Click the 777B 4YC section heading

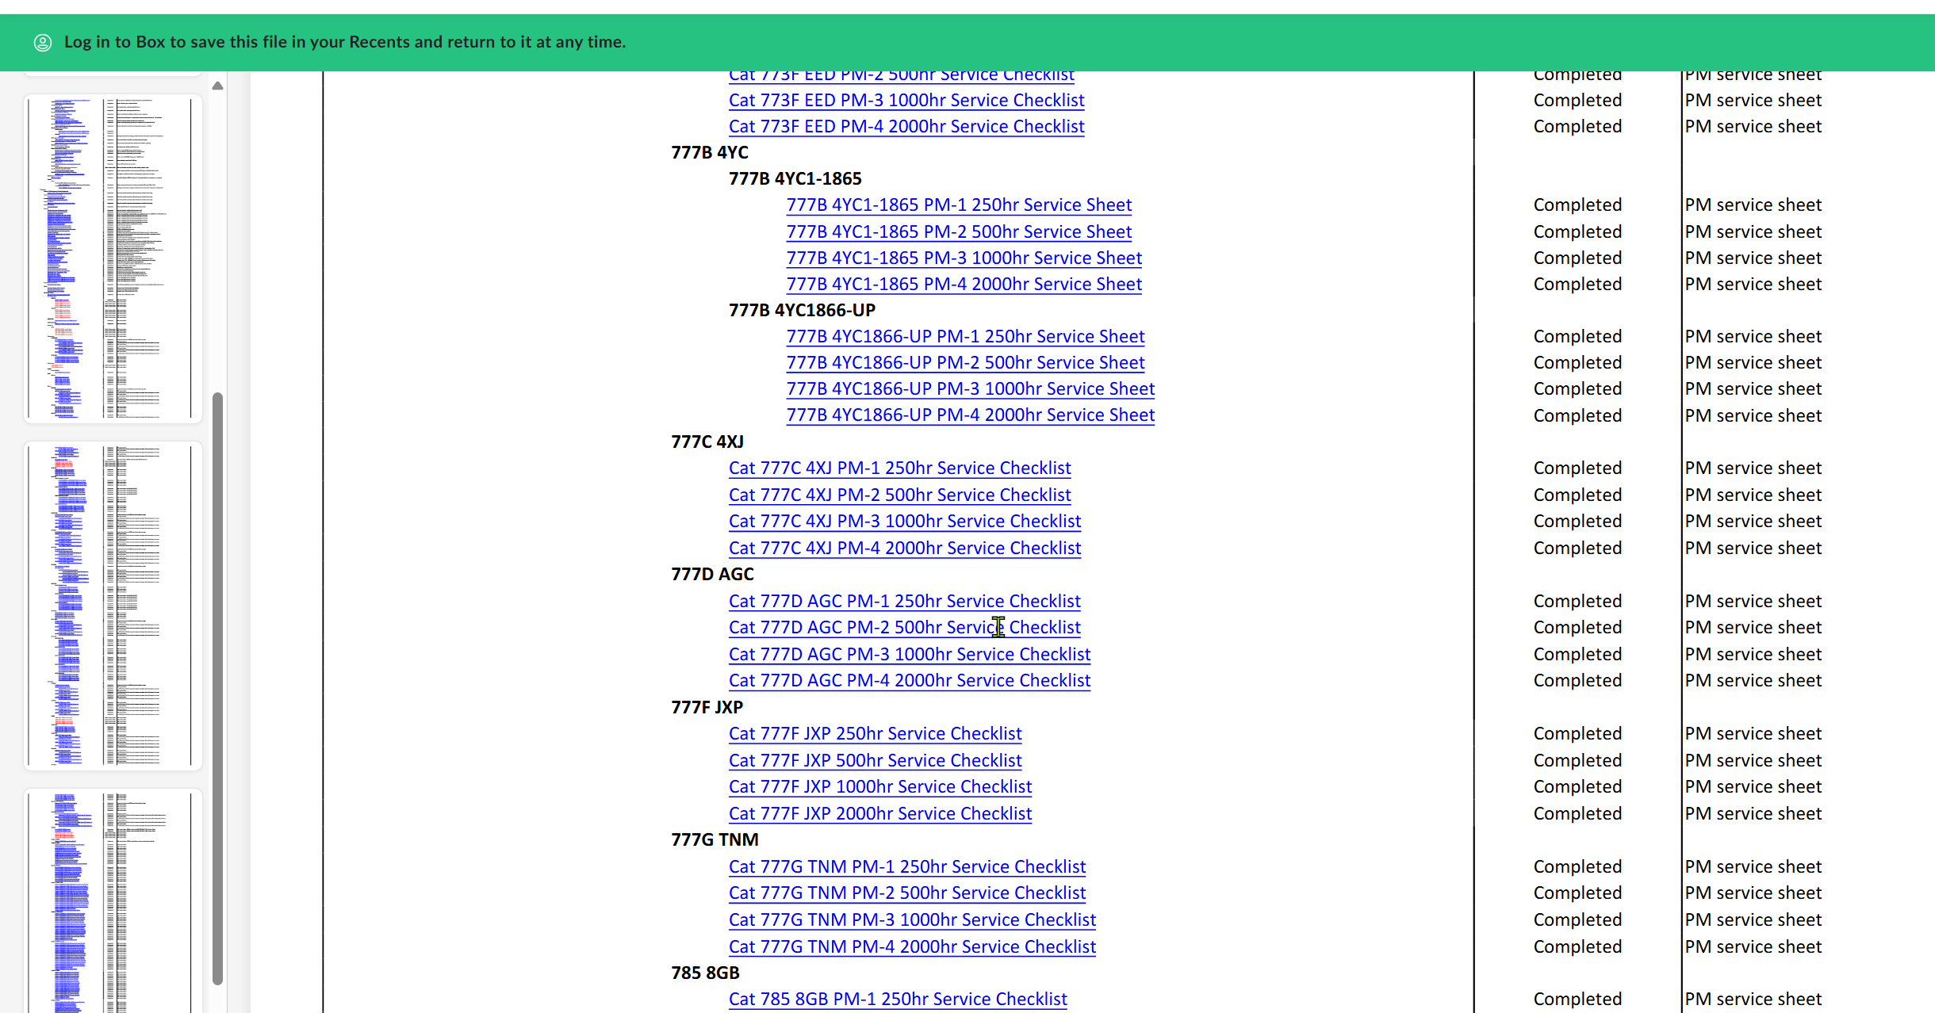710,152
